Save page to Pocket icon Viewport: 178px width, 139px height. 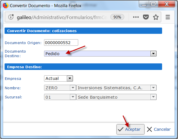coord(146,17)
